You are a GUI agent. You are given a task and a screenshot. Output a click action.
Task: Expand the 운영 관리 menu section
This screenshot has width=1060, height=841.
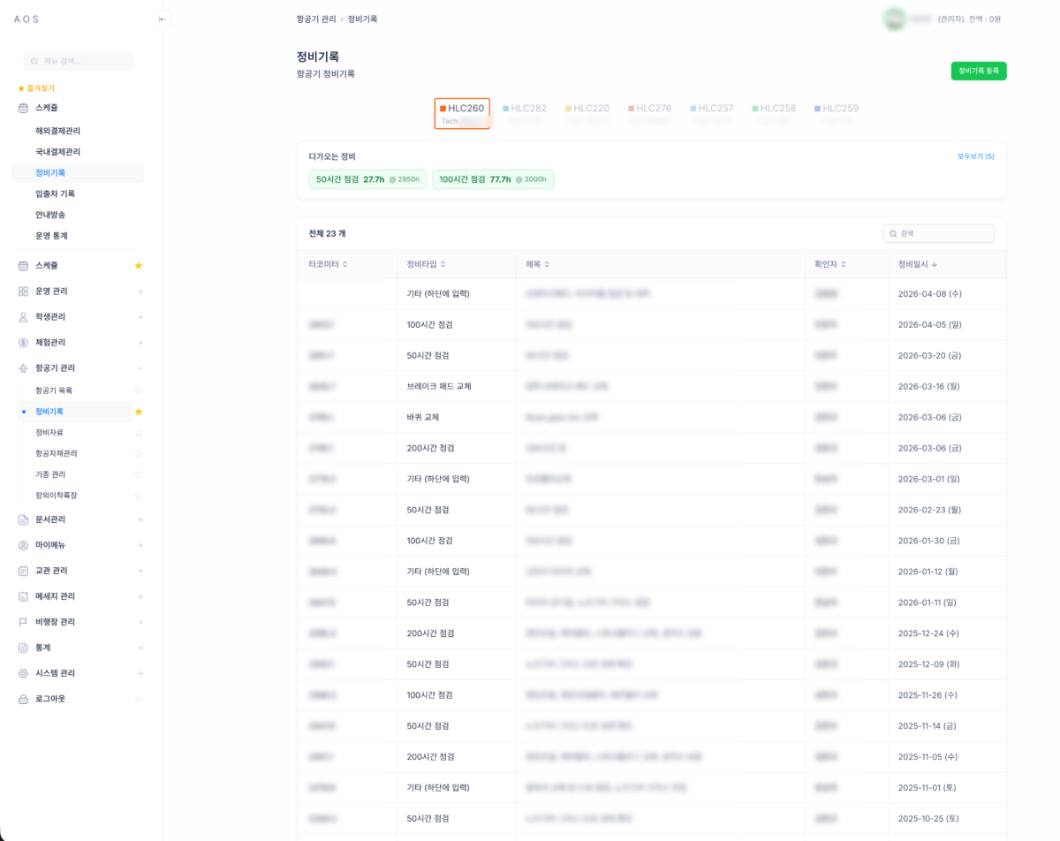pyautogui.click(x=140, y=292)
